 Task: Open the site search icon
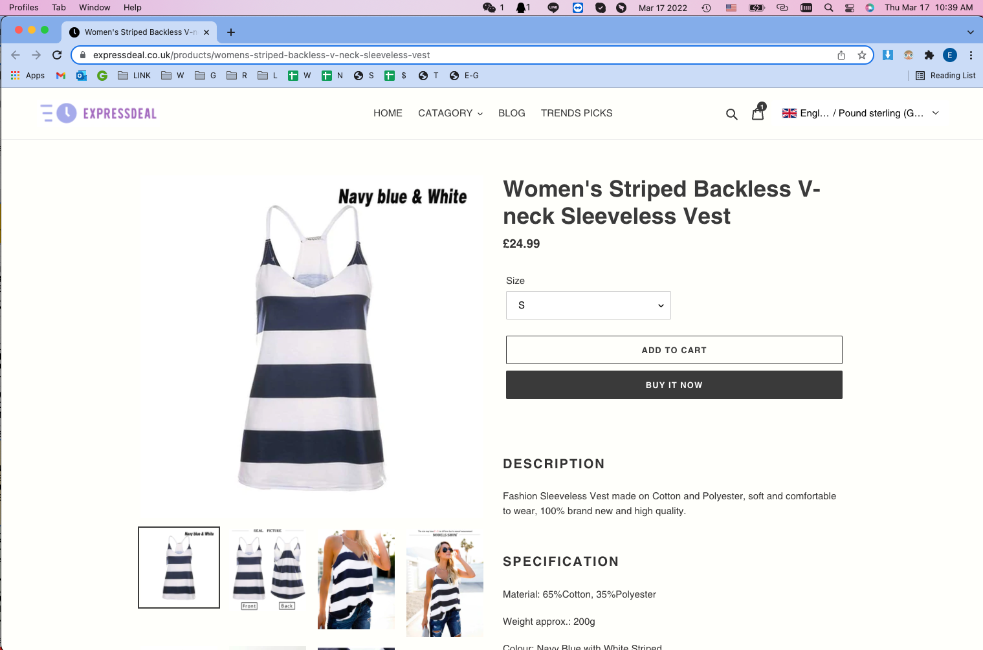(x=731, y=114)
